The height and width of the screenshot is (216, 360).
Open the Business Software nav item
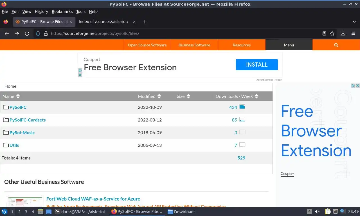pos(194,45)
